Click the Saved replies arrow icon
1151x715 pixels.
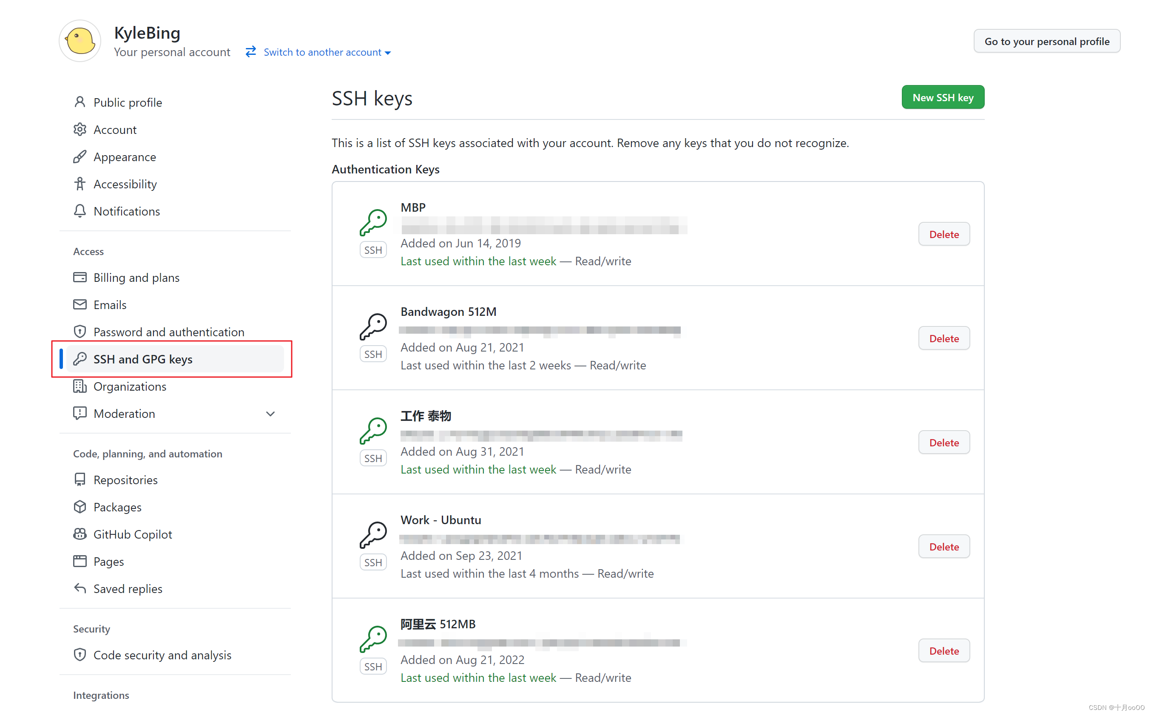click(80, 588)
